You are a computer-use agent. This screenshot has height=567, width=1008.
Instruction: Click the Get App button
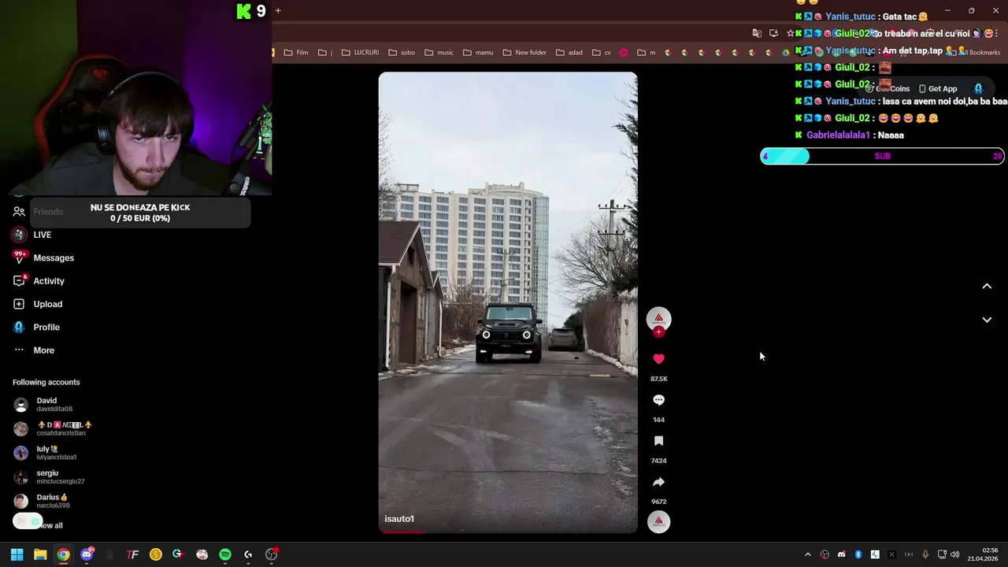[x=937, y=89]
